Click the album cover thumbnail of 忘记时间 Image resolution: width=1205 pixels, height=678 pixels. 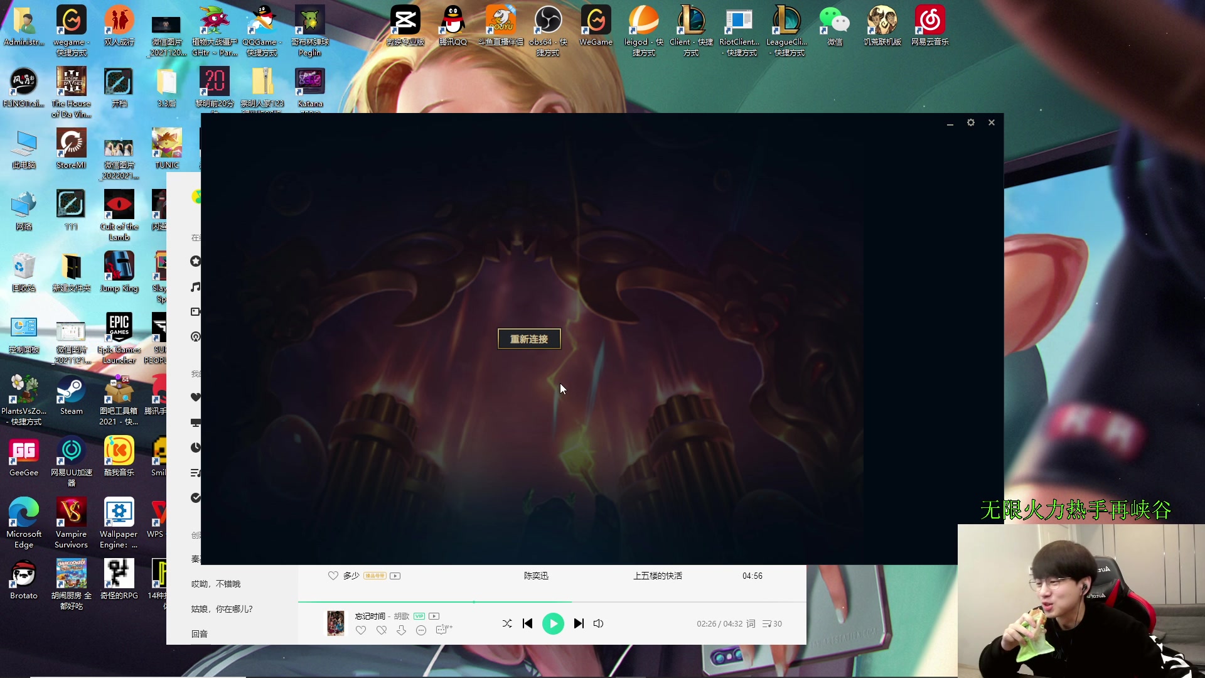(x=336, y=623)
